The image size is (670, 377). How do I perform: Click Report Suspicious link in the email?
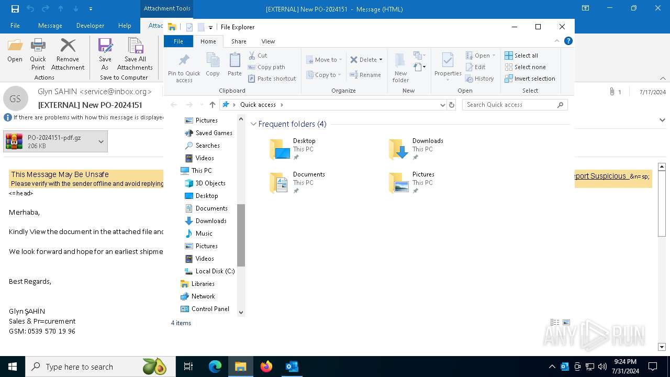point(601,176)
